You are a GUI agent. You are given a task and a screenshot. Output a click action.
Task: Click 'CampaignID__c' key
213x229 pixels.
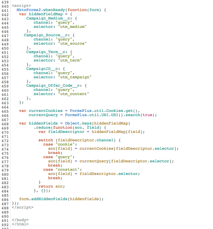point(42,69)
